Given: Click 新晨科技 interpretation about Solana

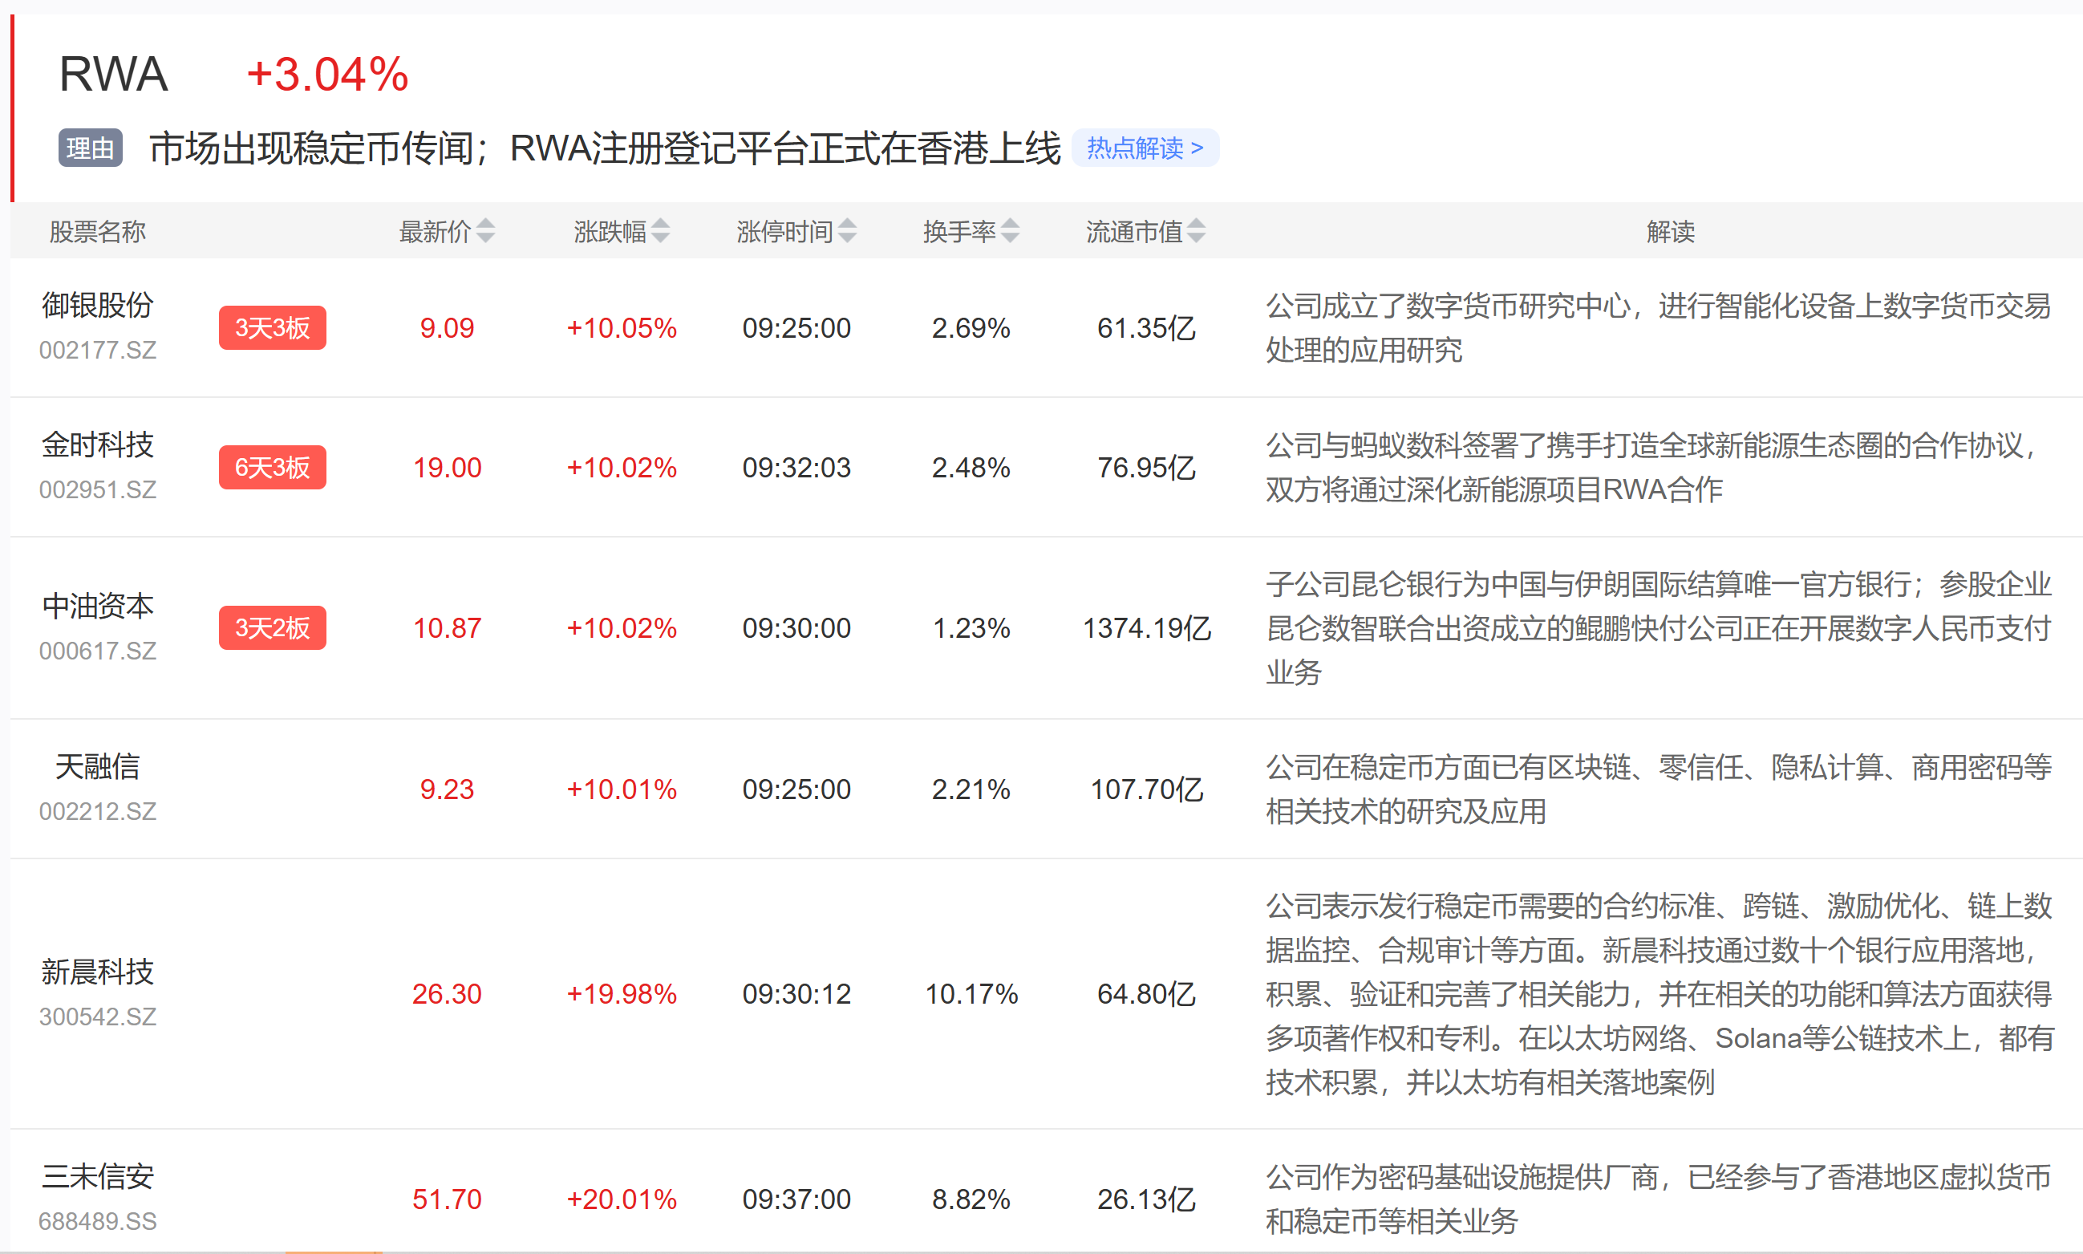Looking at the screenshot, I should 1658,994.
